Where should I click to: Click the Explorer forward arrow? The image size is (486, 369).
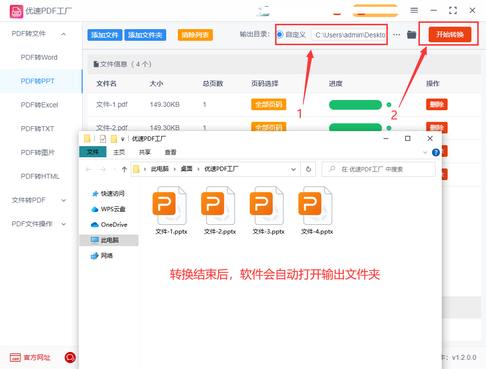103,169
